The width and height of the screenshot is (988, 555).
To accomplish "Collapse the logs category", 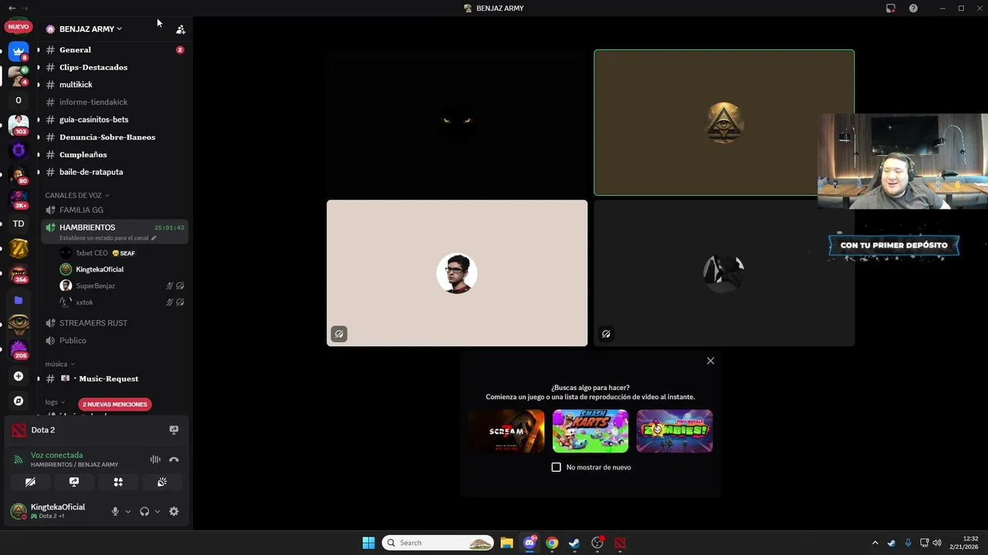I will pos(55,402).
